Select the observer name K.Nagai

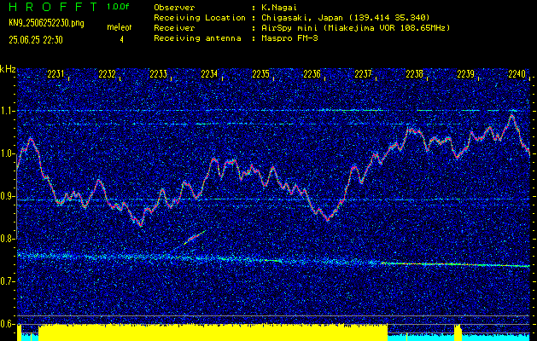click(279, 7)
